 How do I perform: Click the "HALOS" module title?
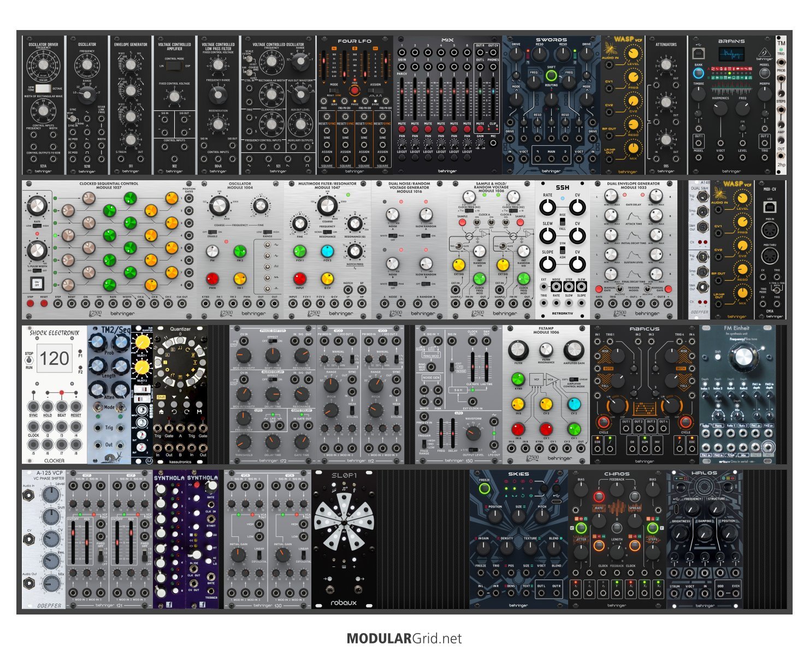pos(704,474)
